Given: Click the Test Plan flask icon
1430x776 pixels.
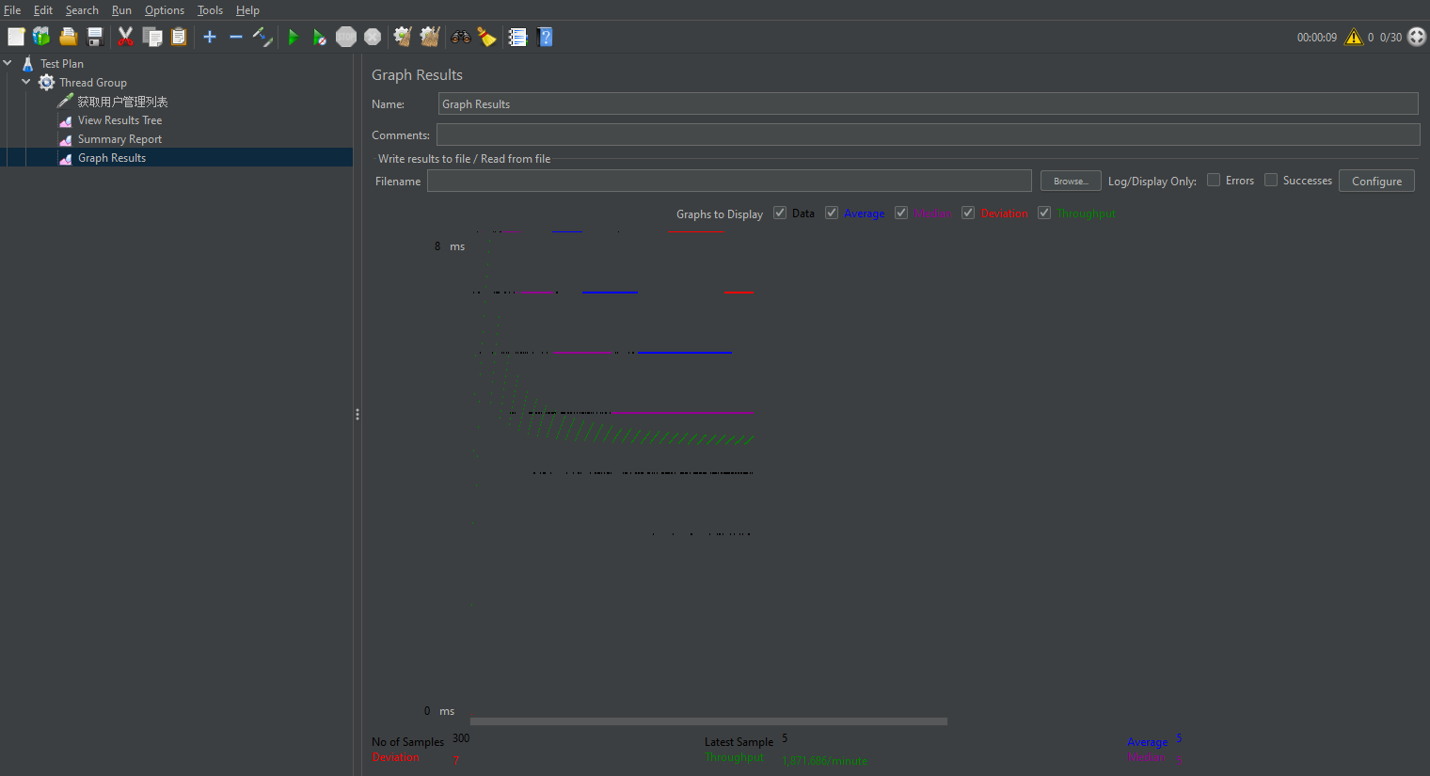Looking at the screenshot, I should coord(28,64).
